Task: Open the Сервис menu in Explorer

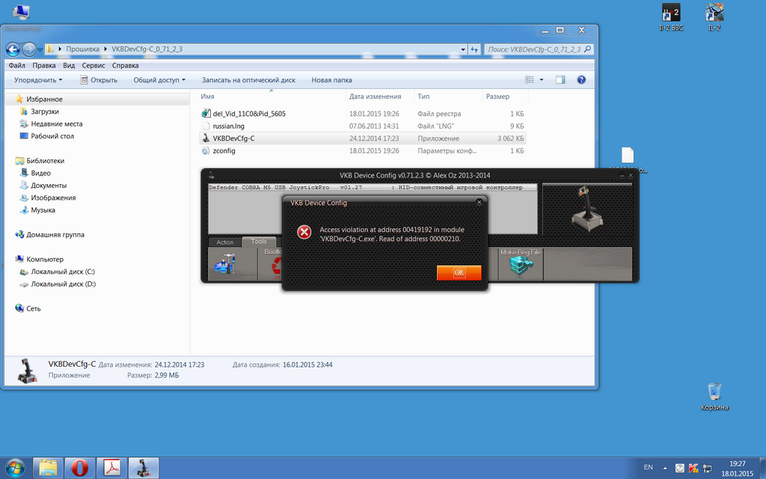Action: (x=94, y=66)
